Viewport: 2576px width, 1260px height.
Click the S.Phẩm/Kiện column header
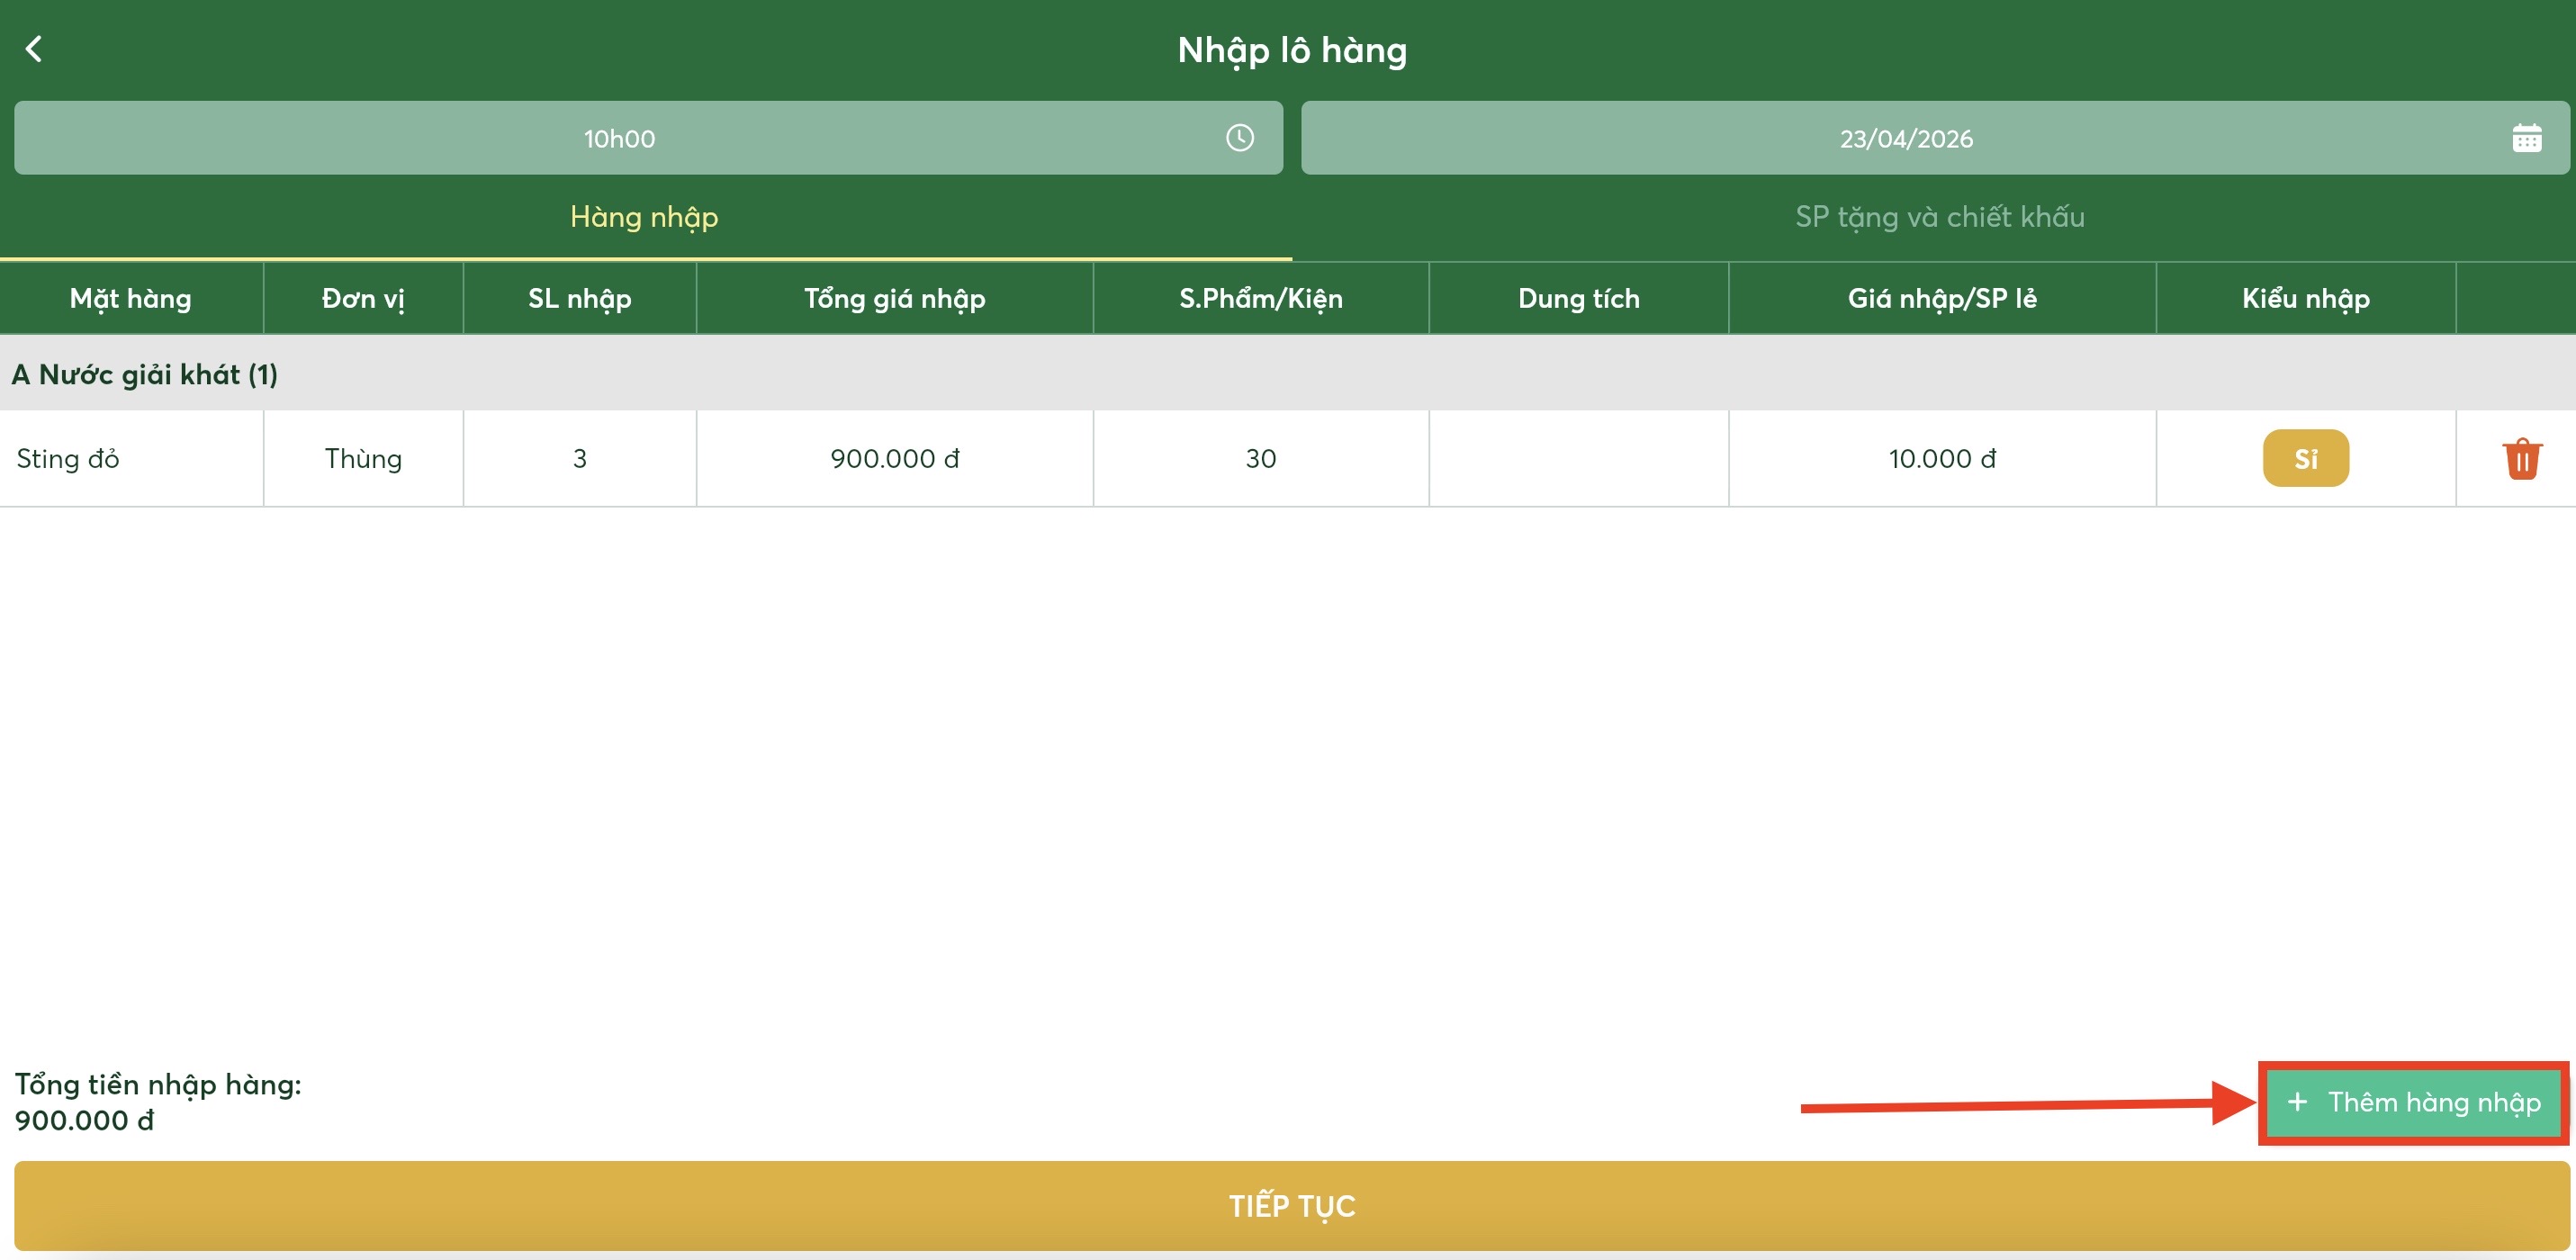pyautogui.click(x=1261, y=298)
